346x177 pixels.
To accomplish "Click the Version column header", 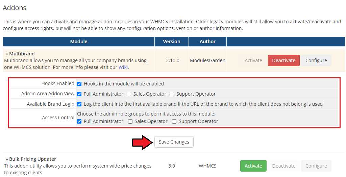I will point(172,42).
